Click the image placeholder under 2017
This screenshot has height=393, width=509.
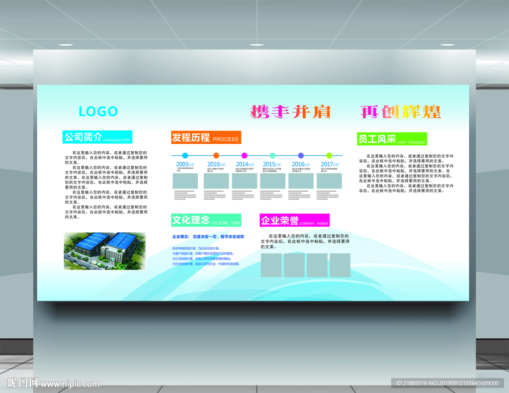pos(329,181)
